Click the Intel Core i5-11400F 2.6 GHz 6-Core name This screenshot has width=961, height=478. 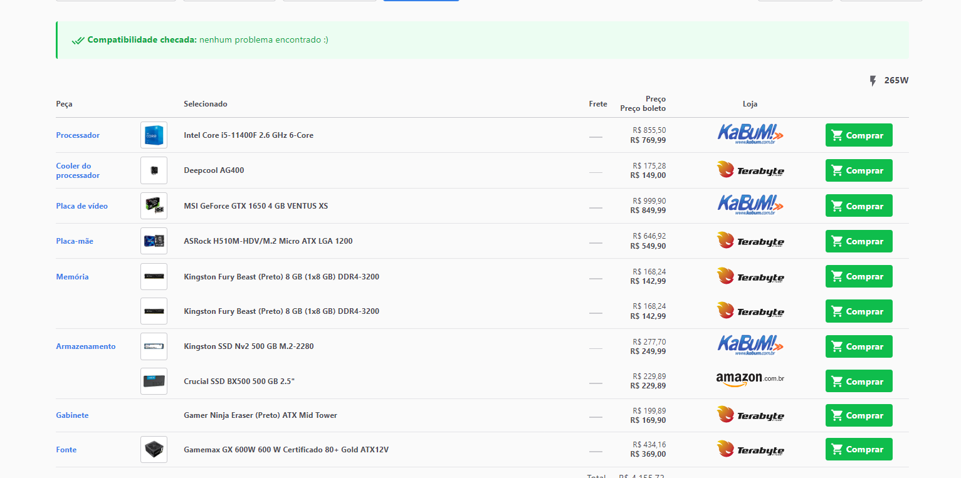(248, 135)
